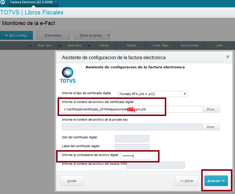Screen dimensions: 235x194
Task: Click the Label del certificado digital field
Action: click(x=132, y=147)
